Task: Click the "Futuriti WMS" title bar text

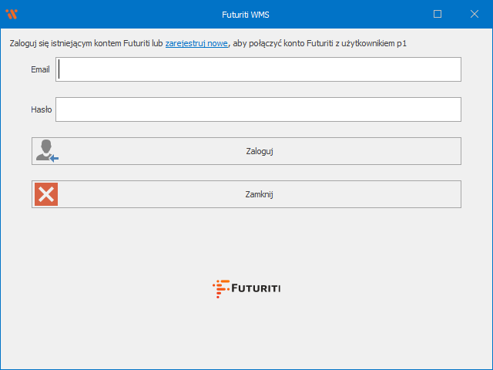Action: point(246,14)
